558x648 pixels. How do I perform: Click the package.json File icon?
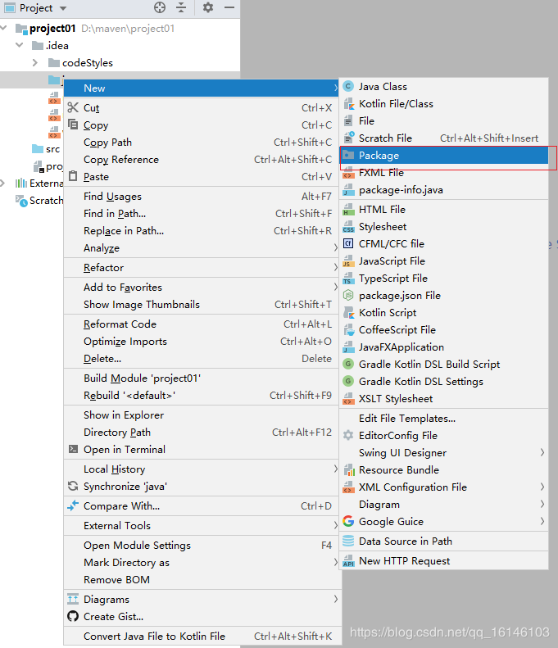[x=348, y=295]
